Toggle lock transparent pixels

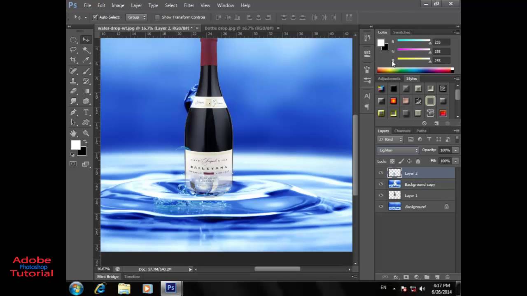(x=392, y=161)
